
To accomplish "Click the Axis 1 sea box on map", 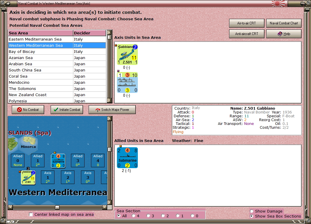I will click(48, 177).
